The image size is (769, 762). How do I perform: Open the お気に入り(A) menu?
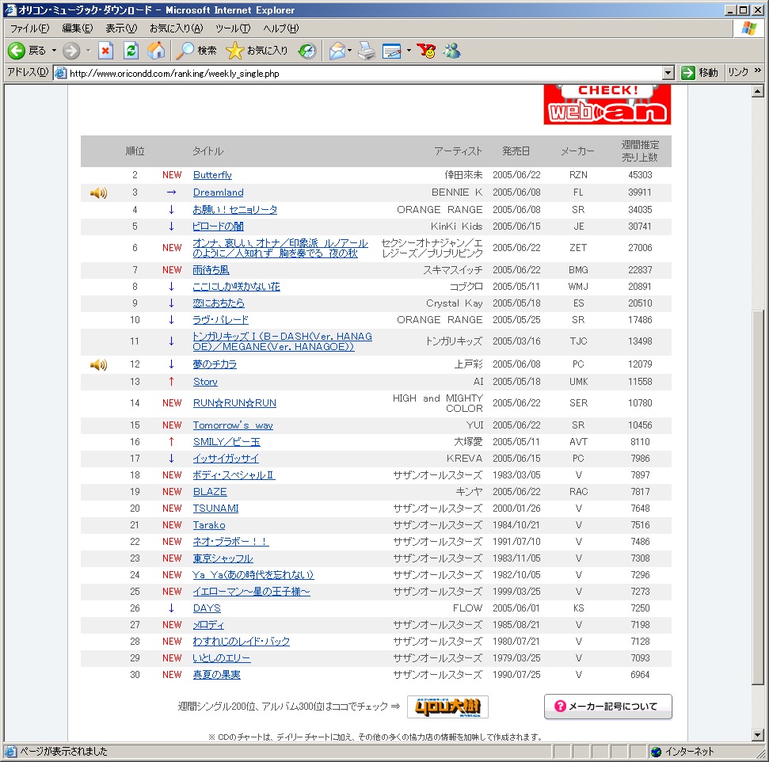pos(176,29)
